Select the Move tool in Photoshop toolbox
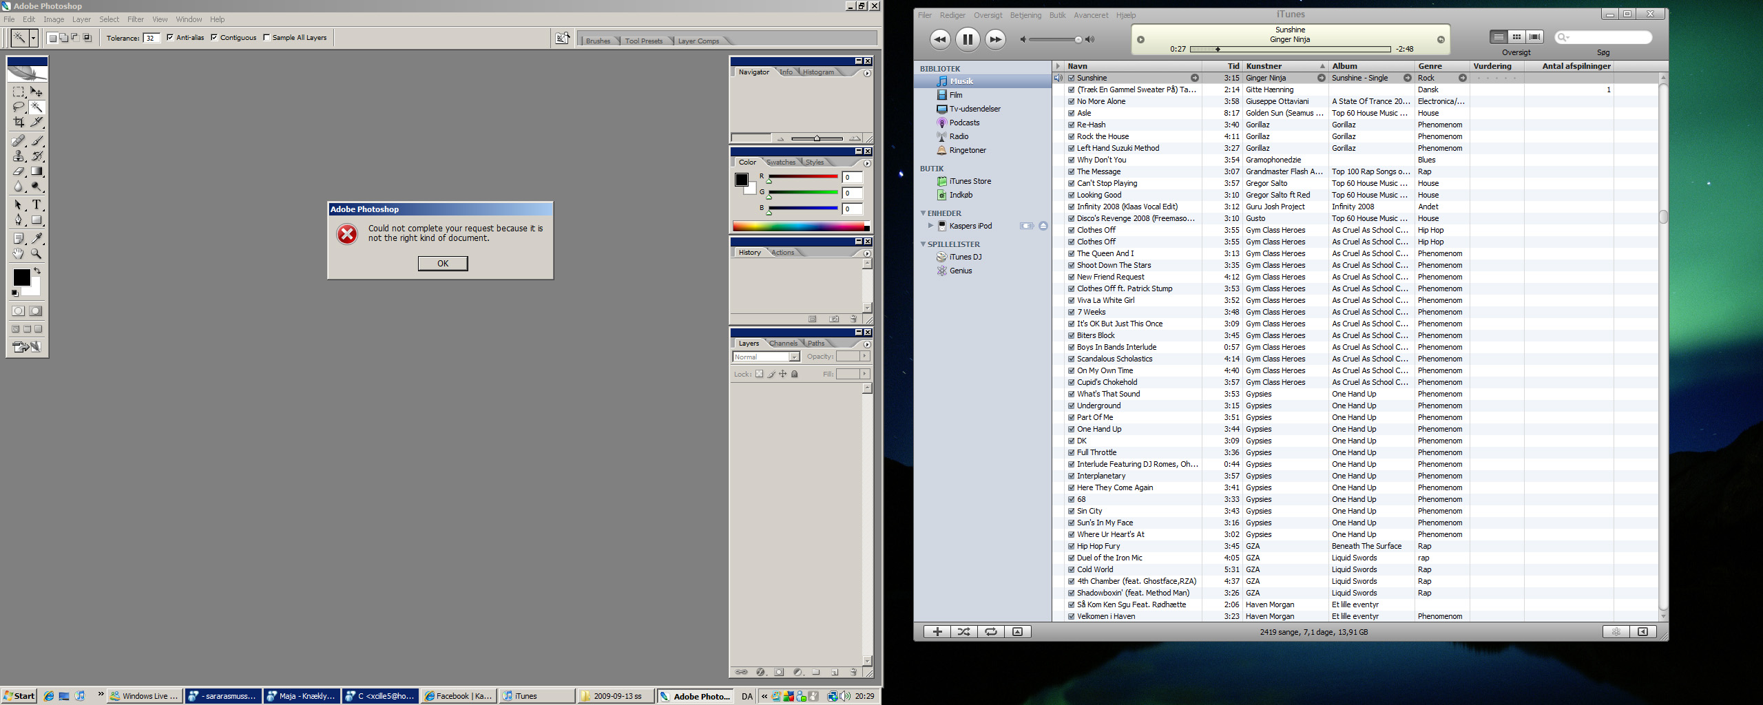 pyautogui.click(x=36, y=92)
